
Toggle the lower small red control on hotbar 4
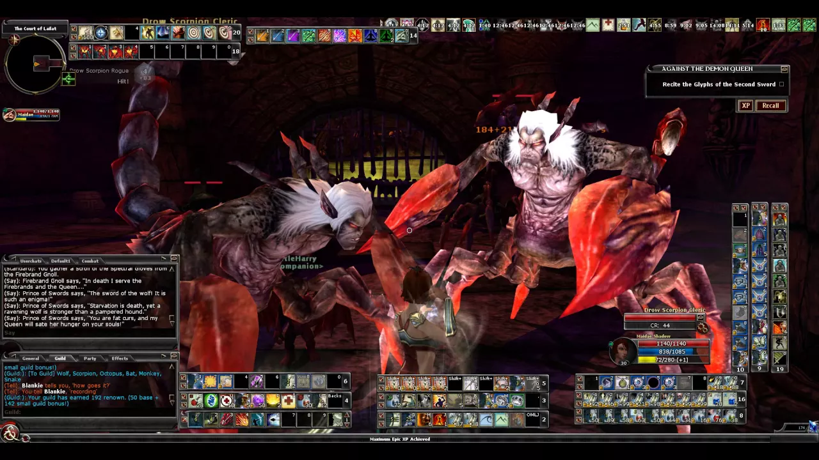[184, 404]
